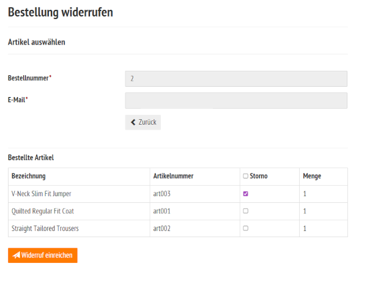
Task: Select the Straight Tailored Trousers name cell
Action: [45, 228]
